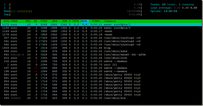Select the rsyslogd process with PID 562
Screen dimensions: 203x106
point(101,45)
